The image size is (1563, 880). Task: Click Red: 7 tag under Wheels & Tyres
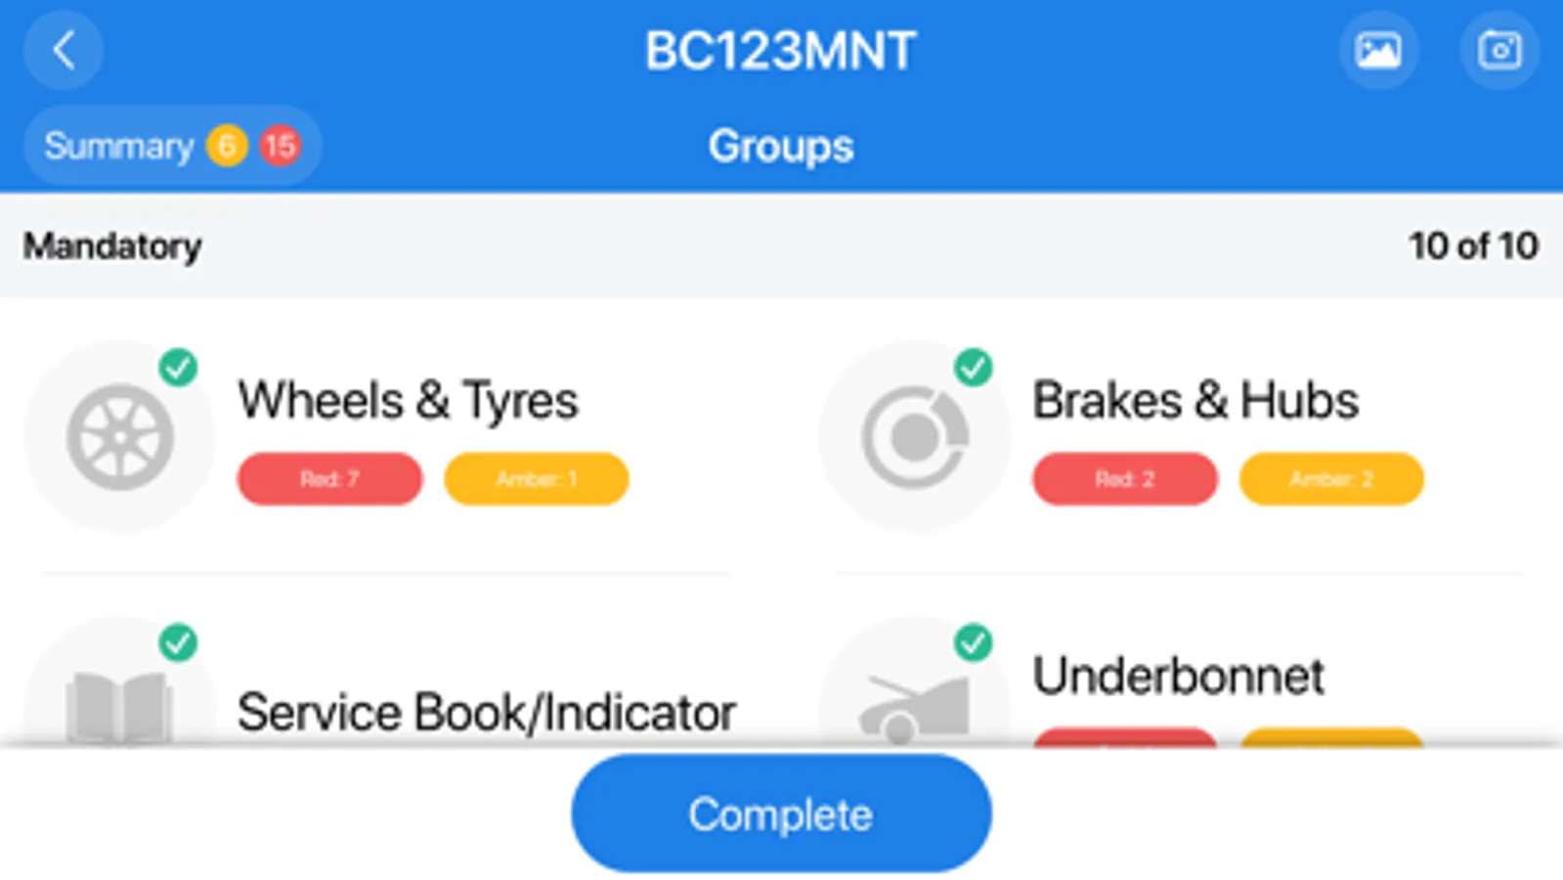pos(329,479)
